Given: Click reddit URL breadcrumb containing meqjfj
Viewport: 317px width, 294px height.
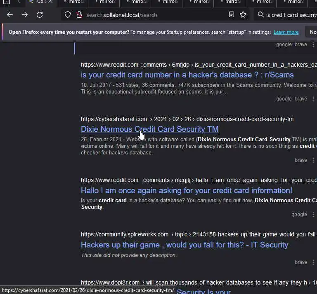Looking at the screenshot, I should [x=199, y=180].
